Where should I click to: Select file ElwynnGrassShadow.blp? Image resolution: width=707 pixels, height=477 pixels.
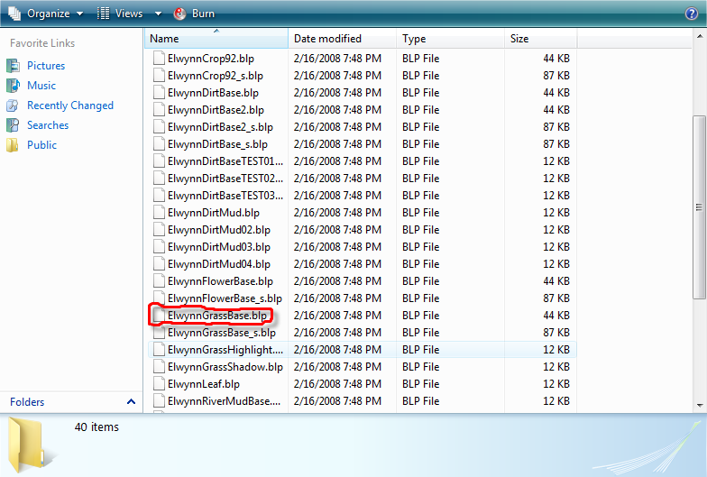225,367
